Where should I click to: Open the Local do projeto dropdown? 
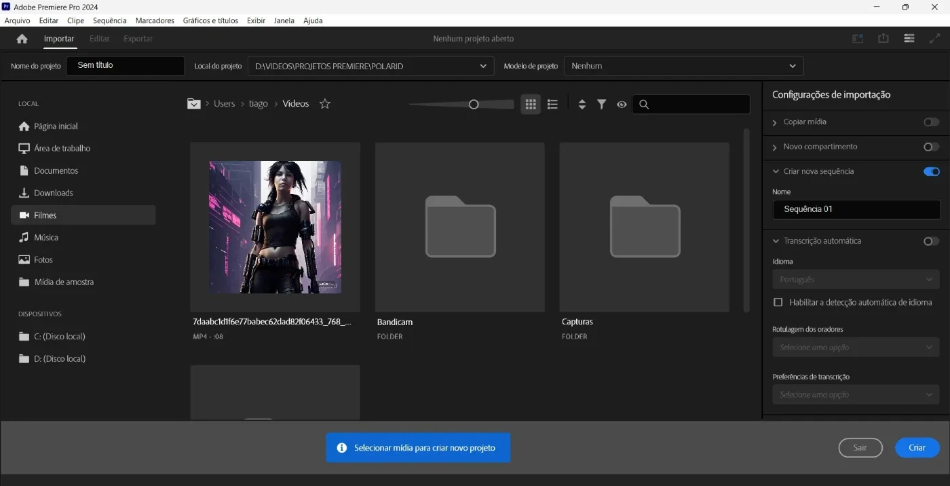(x=370, y=66)
